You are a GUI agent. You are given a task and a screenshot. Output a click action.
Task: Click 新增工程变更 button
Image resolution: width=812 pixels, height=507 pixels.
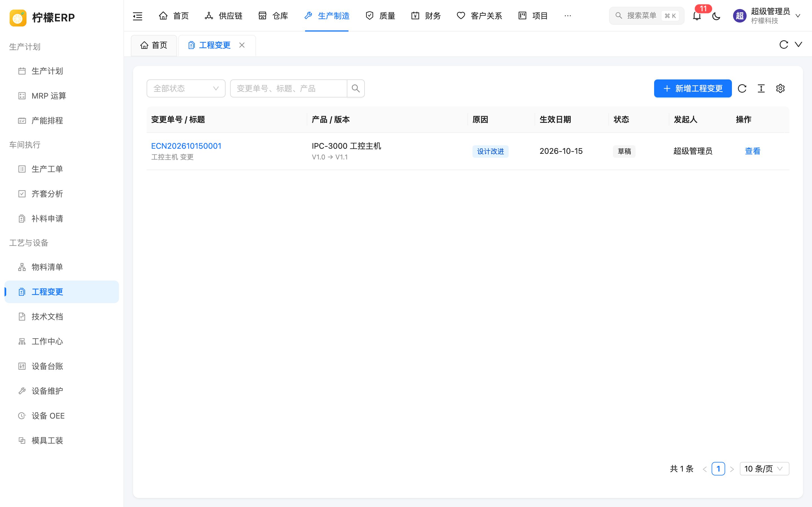[693, 88]
